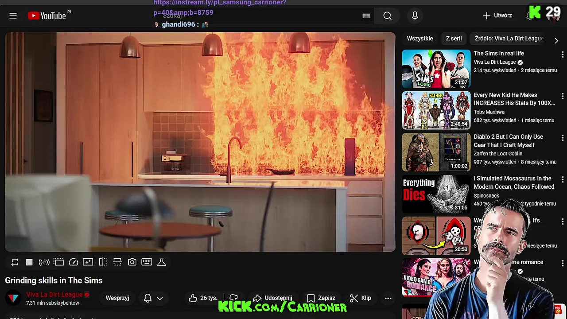Open options for Mosasaurus simulation video
This screenshot has height=319, width=567.
tap(563, 179)
